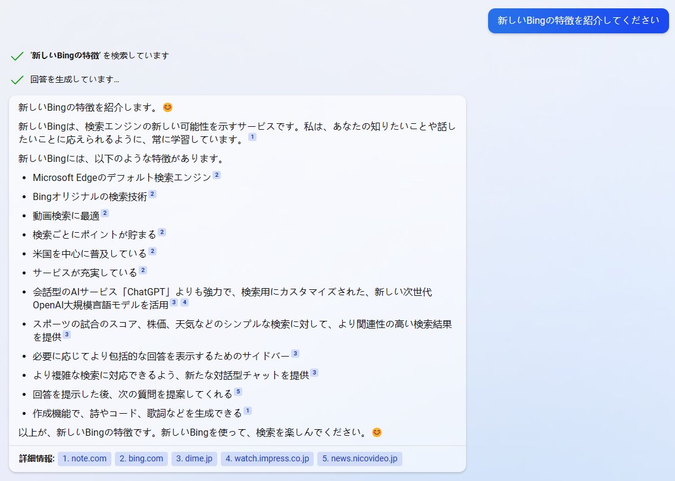Click the bullet text 作成機能で、詩やコード、歌詞などを生成できる

pyautogui.click(x=137, y=413)
